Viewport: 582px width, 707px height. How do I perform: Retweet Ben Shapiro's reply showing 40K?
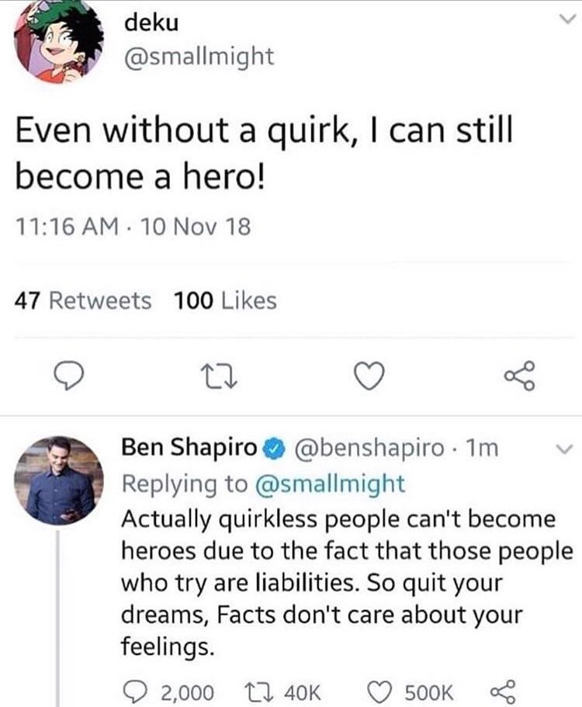pyautogui.click(x=282, y=692)
